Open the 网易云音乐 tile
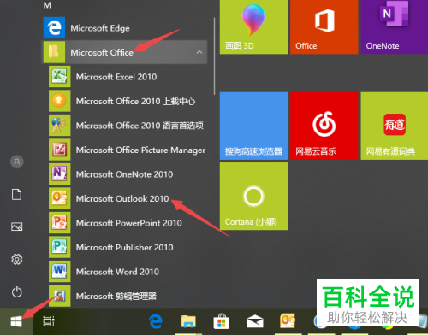 point(324,126)
